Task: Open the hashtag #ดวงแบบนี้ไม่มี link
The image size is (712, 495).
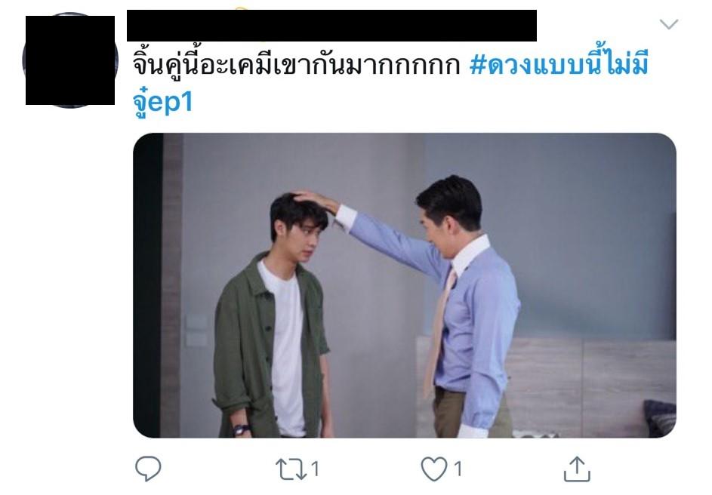Action: [x=559, y=65]
